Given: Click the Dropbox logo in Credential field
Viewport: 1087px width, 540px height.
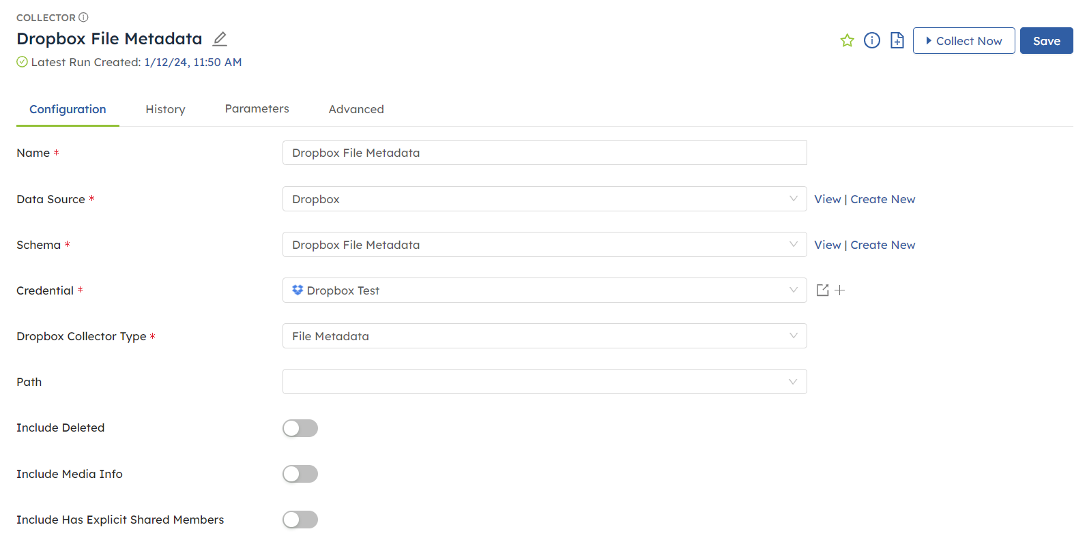Looking at the screenshot, I should 298,290.
